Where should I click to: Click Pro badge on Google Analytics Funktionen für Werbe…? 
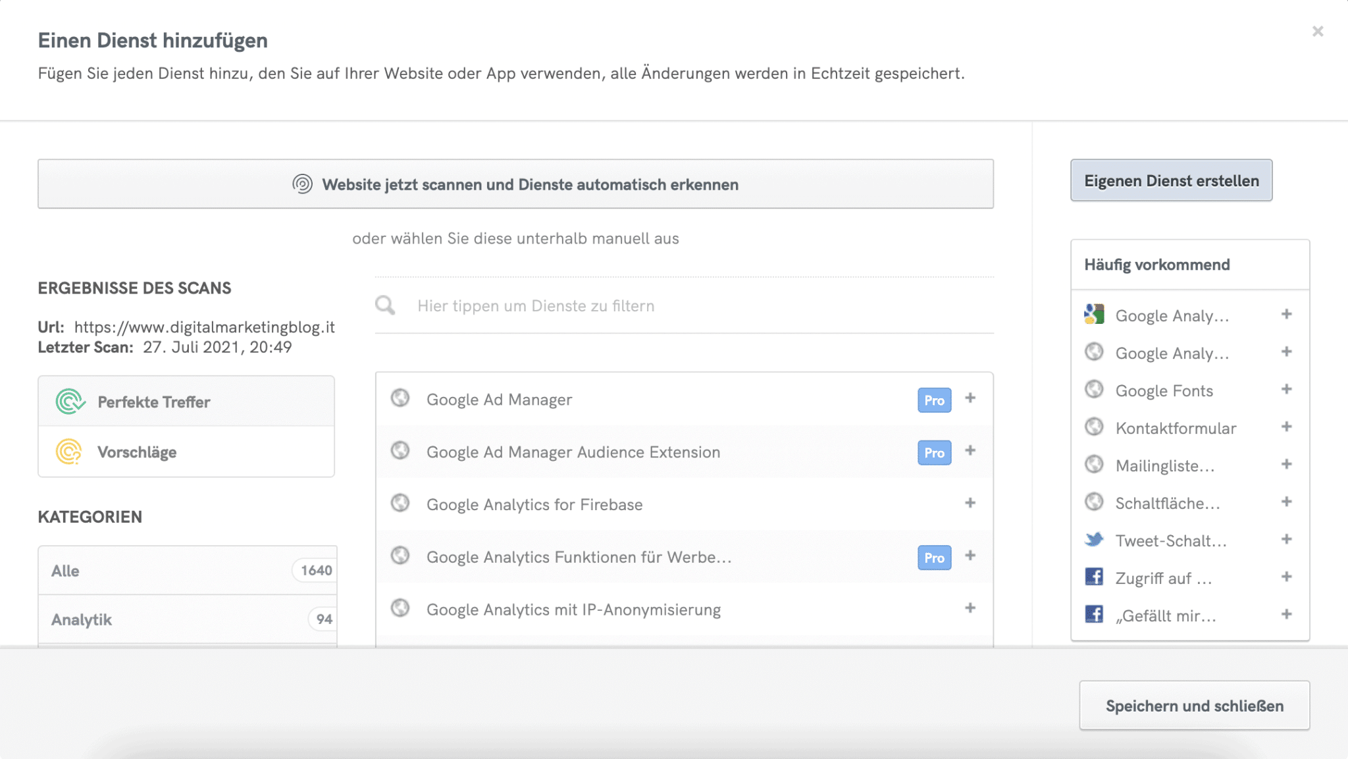pos(935,558)
